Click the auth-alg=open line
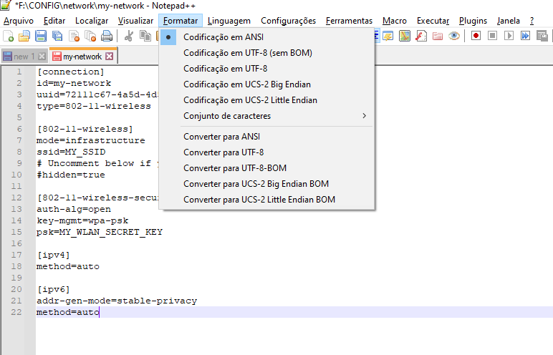The width and height of the screenshot is (553, 355). coord(74,209)
